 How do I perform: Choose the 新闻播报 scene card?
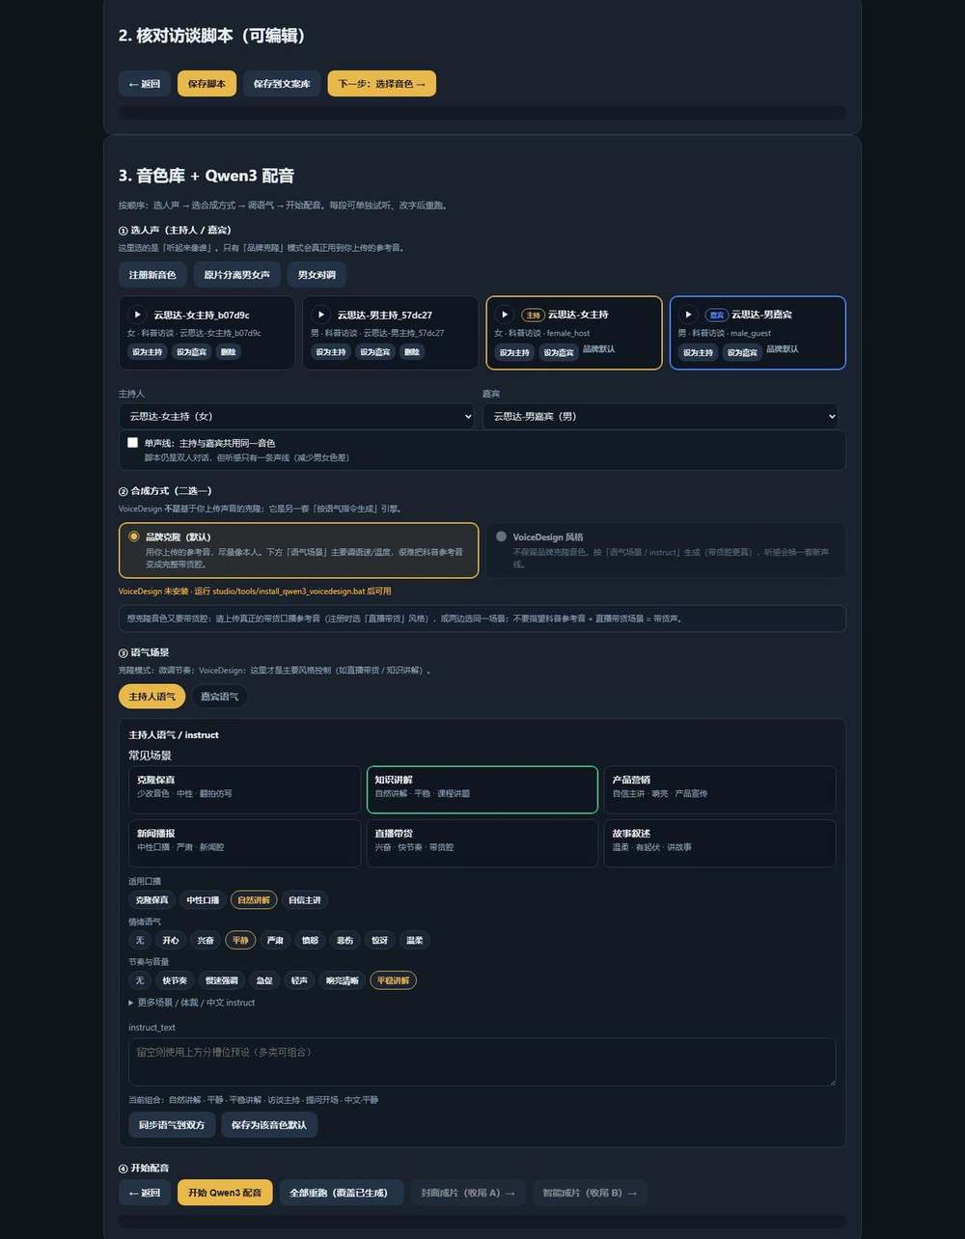pos(244,843)
